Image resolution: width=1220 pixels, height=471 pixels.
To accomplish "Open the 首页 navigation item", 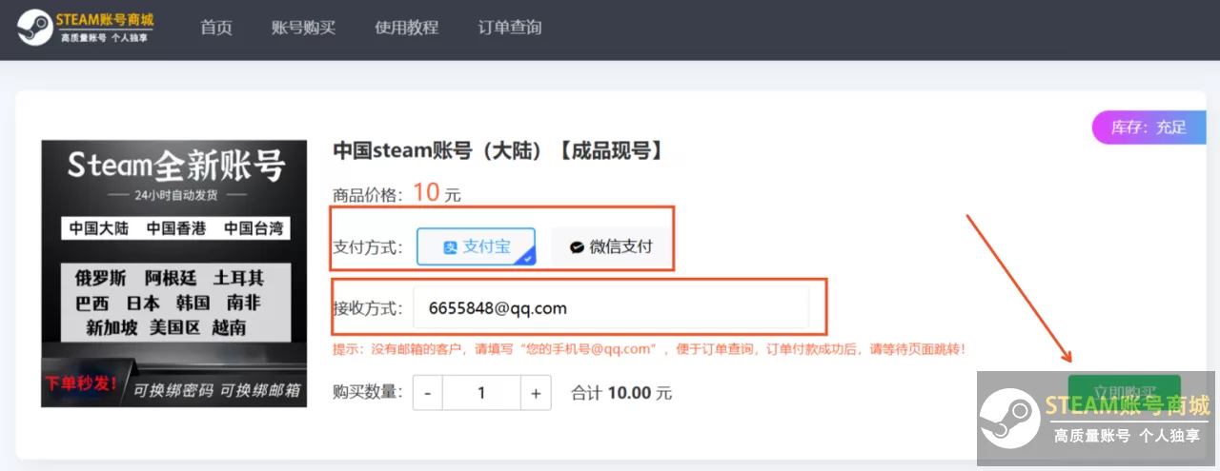I will click(x=216, y=28).
